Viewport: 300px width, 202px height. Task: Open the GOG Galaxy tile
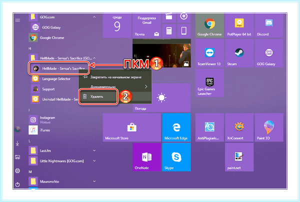269,53
